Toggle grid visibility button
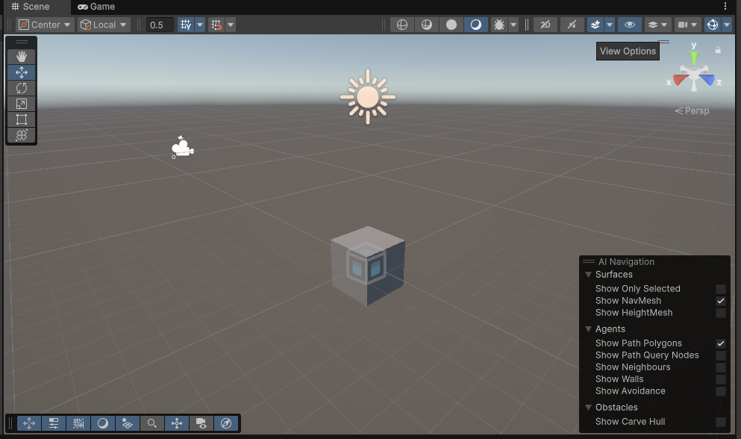This screenshot has height=439, width=741. pyautogui.click(x=186, y=25)
